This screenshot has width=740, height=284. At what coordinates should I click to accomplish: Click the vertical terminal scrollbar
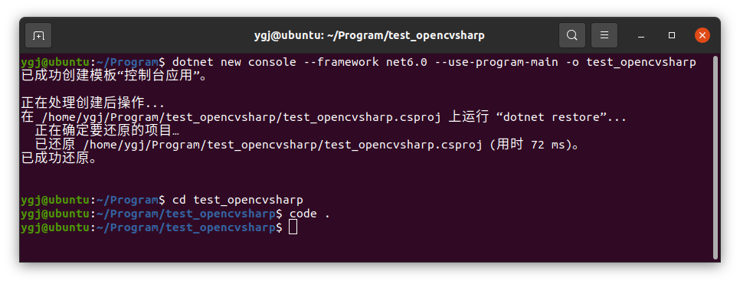tap(715, 158)
